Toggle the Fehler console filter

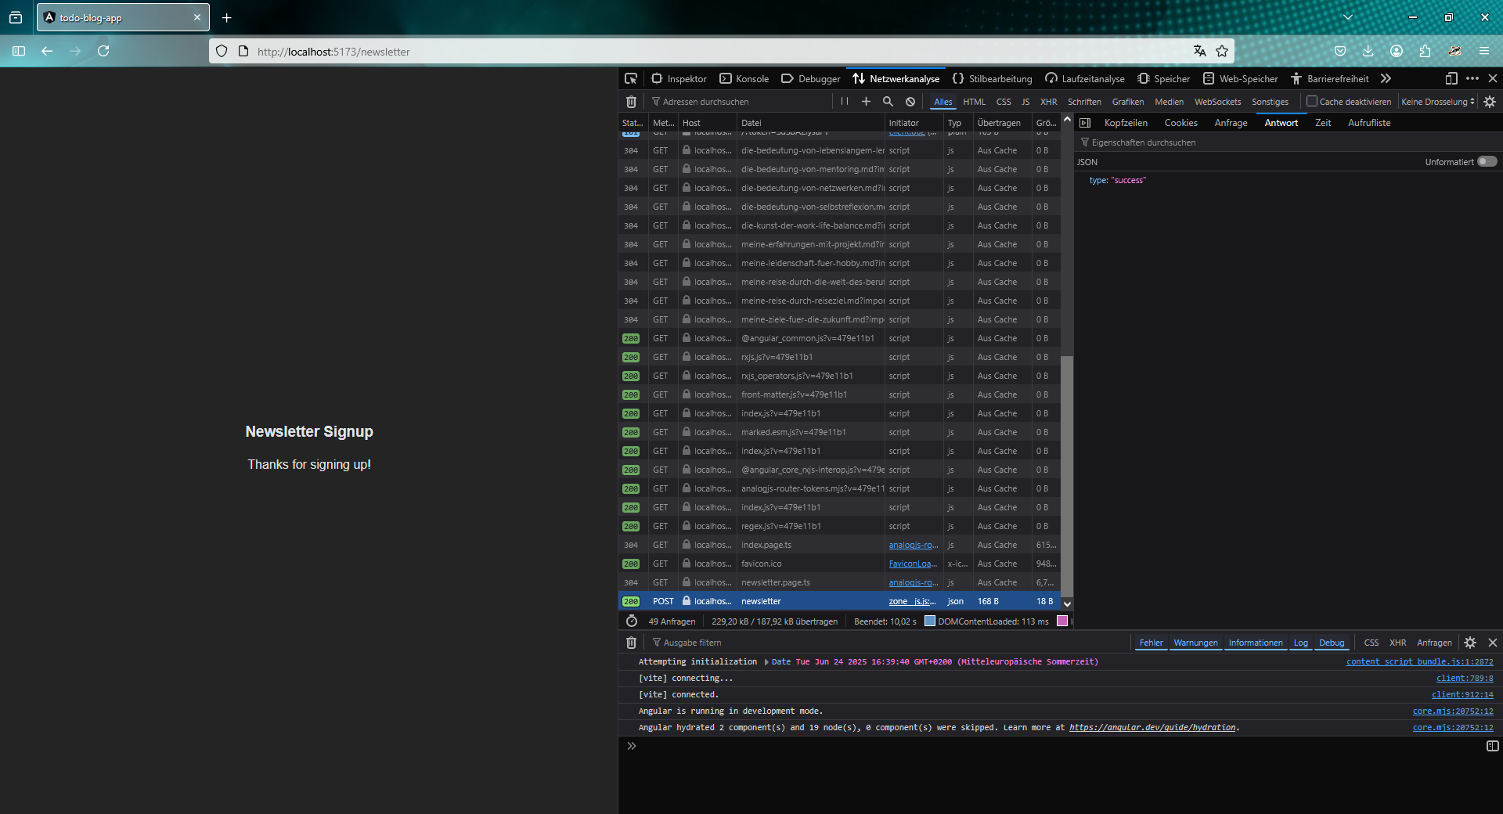[x=1151, y=643]
